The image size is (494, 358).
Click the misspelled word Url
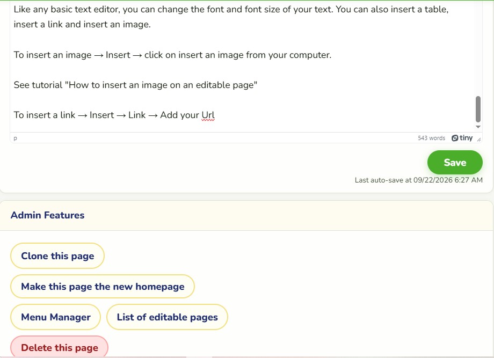click(208, 115)
